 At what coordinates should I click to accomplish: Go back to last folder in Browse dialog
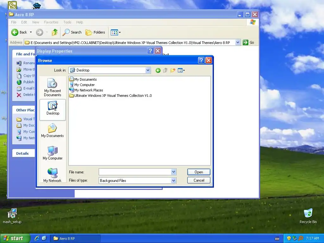158,71
